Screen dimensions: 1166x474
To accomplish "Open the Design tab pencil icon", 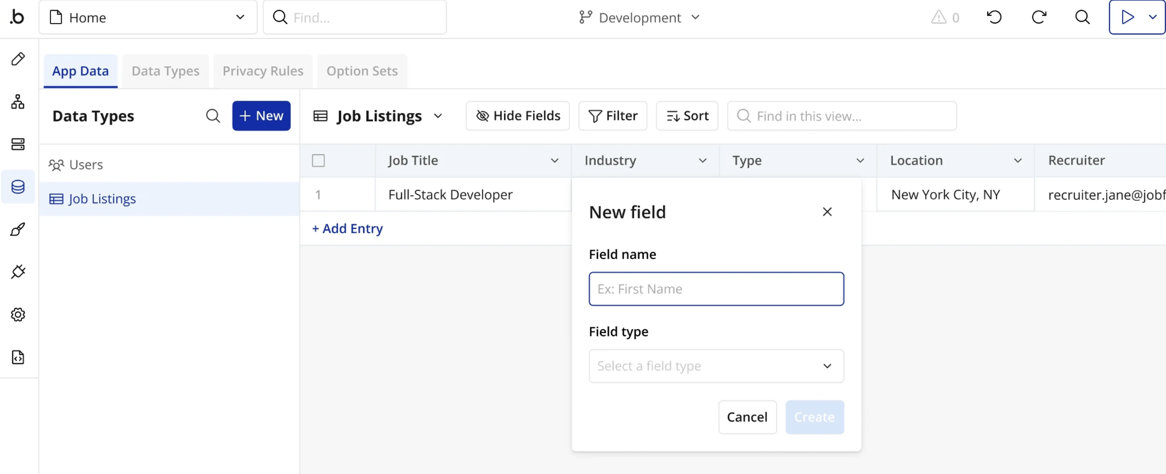I will click(18, 59).
